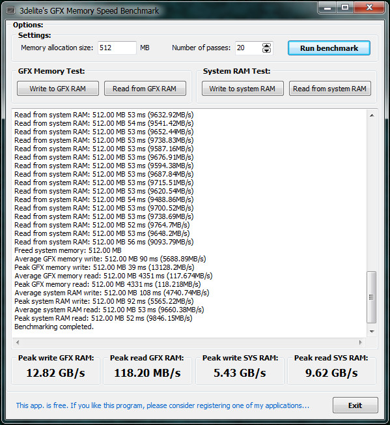This screenshot has height=425, width=390.
Task: Select 'Peak system RAM write' log line
Action: pyautogui.click(x=104, y=301)
